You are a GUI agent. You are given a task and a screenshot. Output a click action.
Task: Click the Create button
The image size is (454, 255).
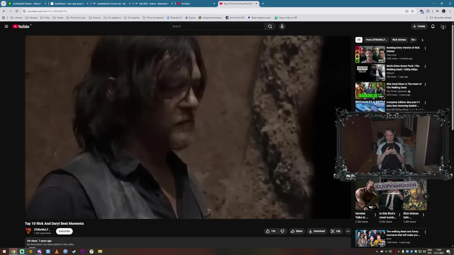point(419,26)
